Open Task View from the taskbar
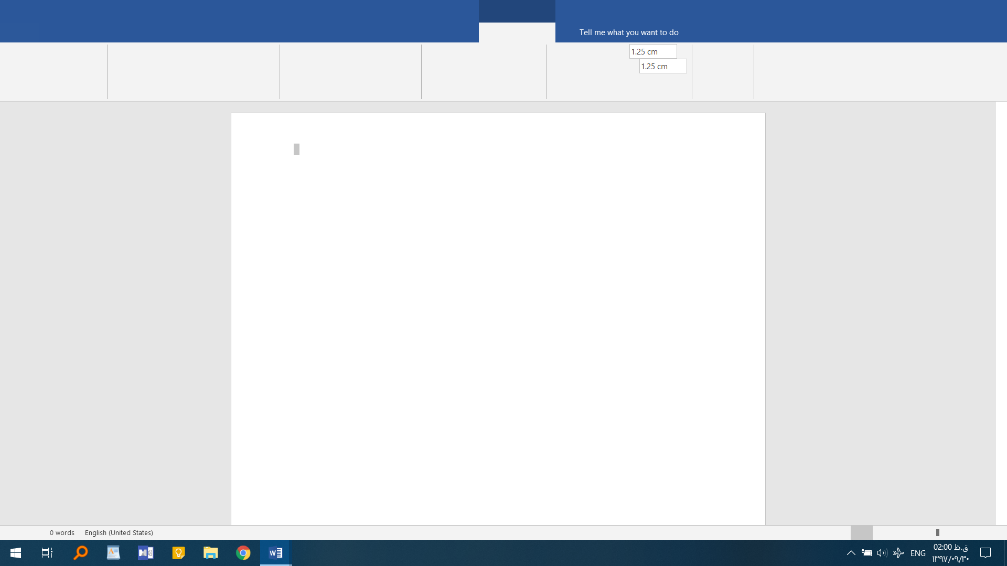 pyautogui.click(x=47, y=553)
